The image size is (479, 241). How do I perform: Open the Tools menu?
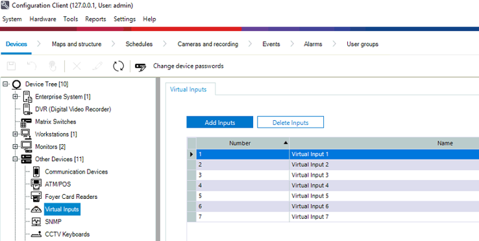[71, 19]
